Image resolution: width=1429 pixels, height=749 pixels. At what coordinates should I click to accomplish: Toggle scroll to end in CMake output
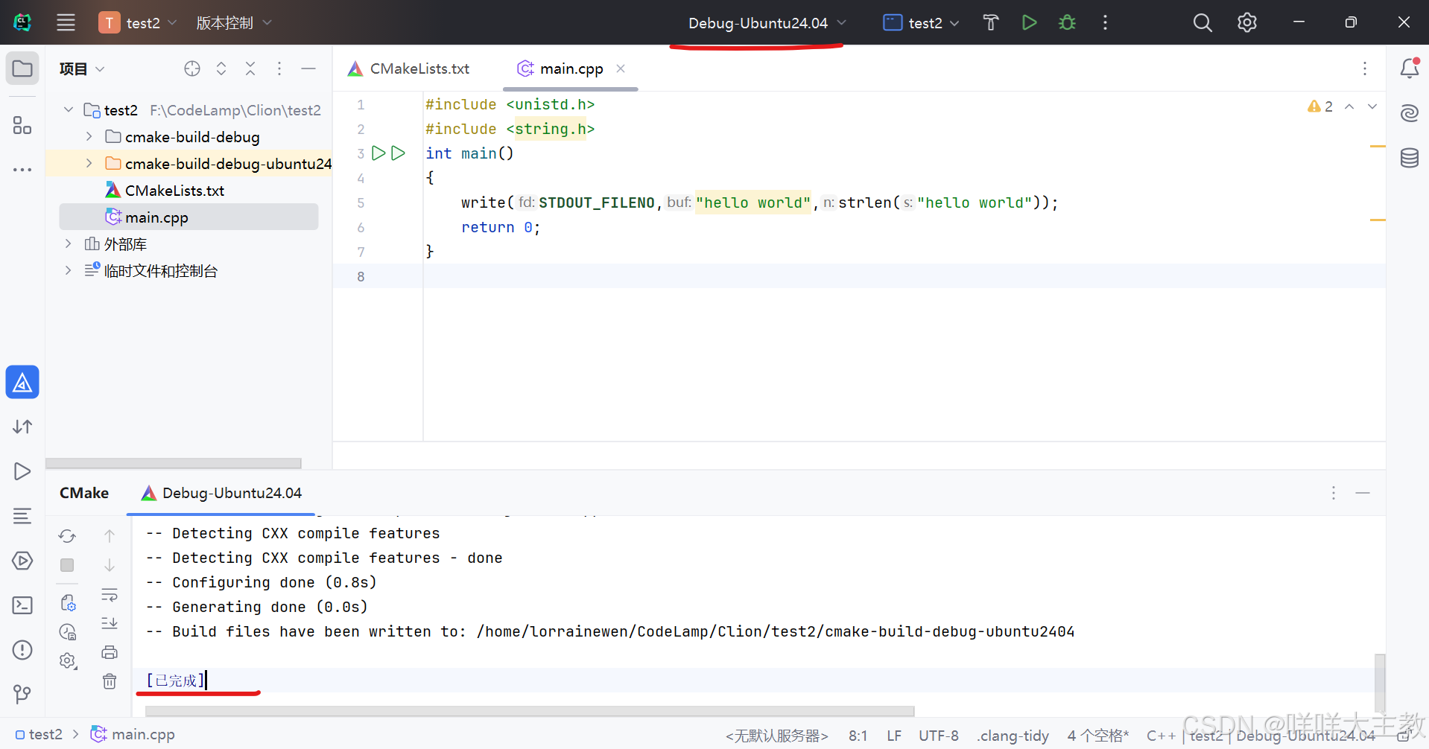(110, 623)
